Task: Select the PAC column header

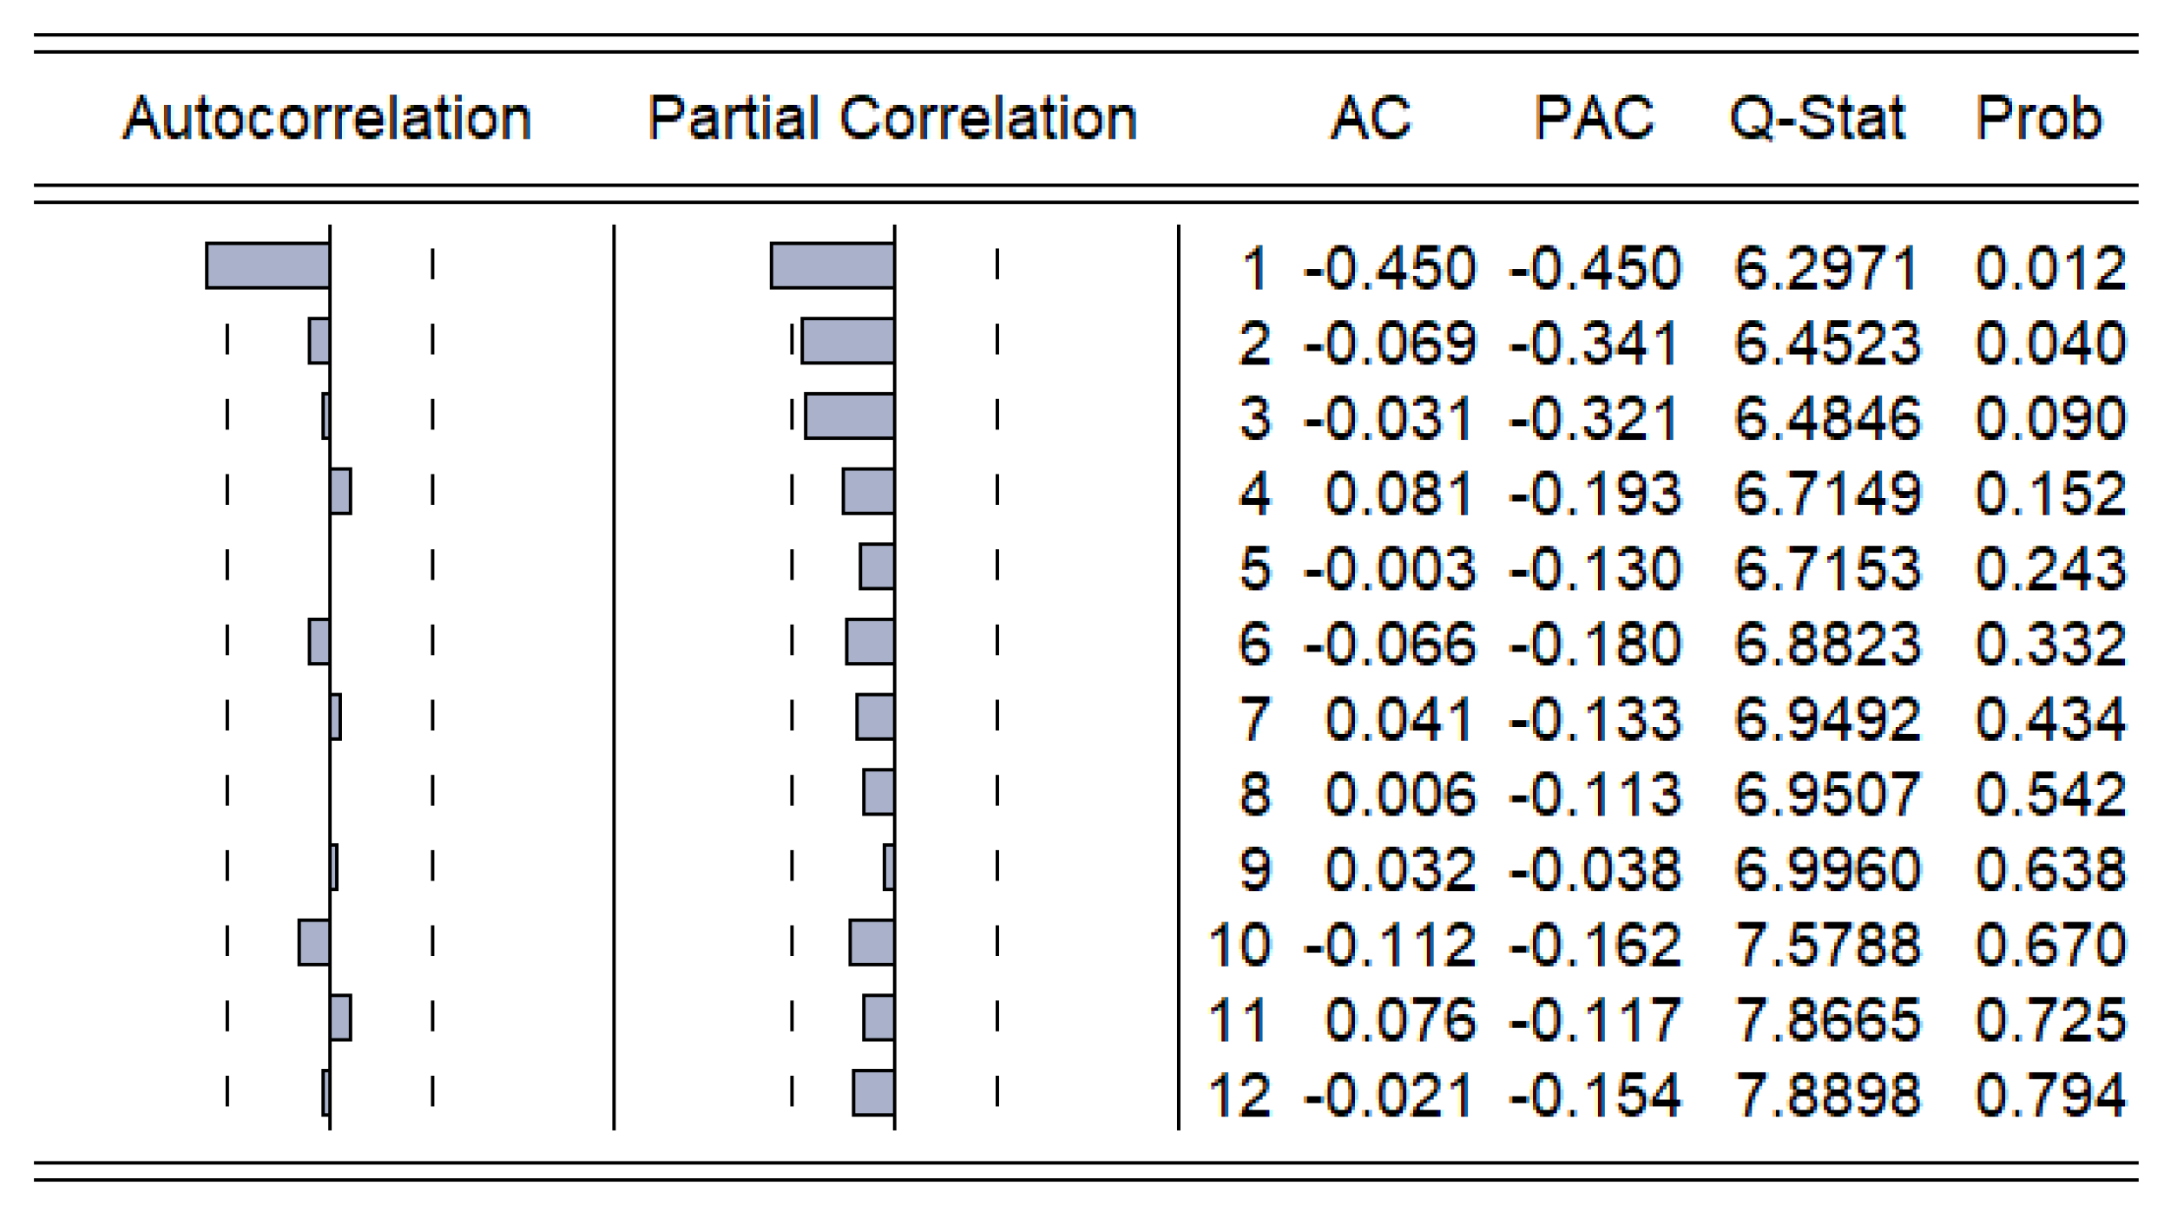Action: [x=1594, y=119]
